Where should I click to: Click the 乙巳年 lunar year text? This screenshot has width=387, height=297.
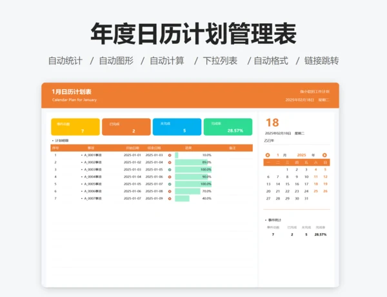pyautogui.click(x=269, y=141)
